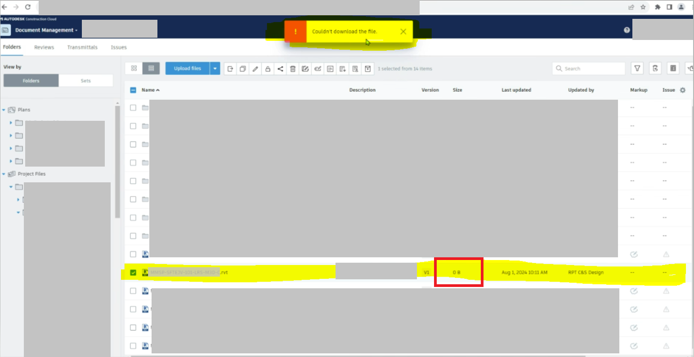Select the Delete trash icon
Viewport: 694px width, 357px height.
coord(293,68)
